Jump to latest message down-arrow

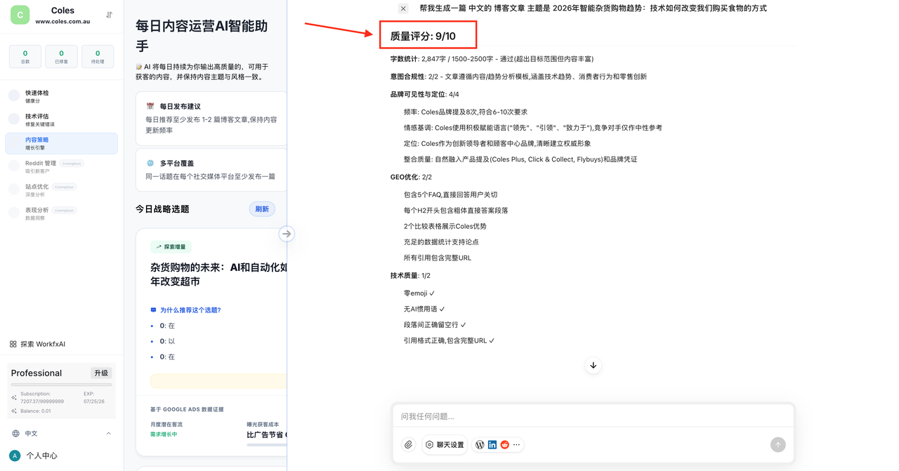[593, 365]
